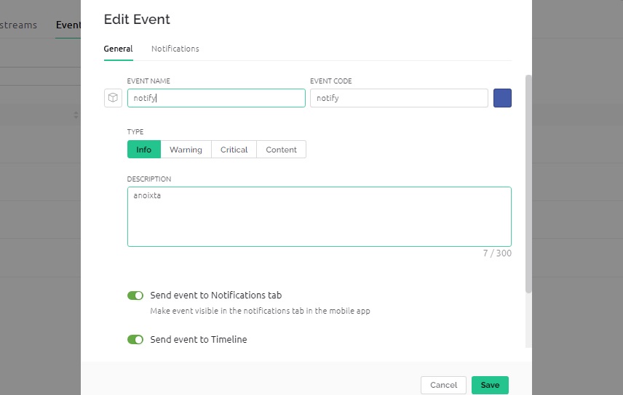Image resolution: width=623 pixels, height=395 pixels.
Task: Click the Event Name input field
Action: point(216,98)
